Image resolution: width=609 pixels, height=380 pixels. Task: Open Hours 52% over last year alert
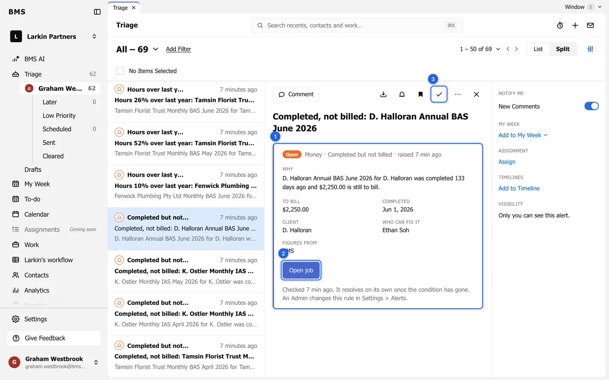(186, 143)
